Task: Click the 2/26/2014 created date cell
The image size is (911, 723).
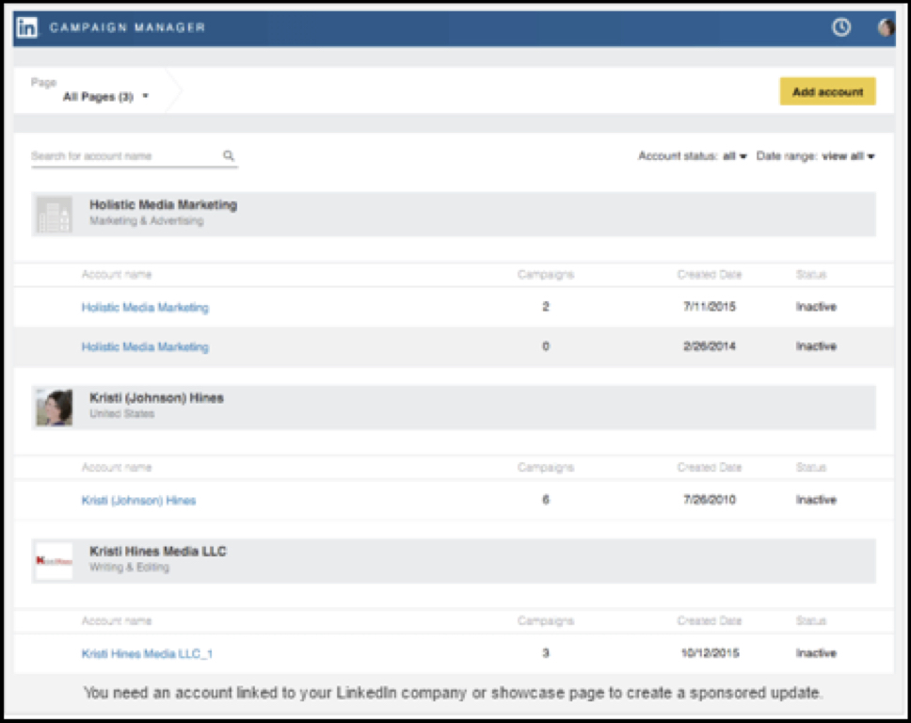Action: click(x=710, y=345)
